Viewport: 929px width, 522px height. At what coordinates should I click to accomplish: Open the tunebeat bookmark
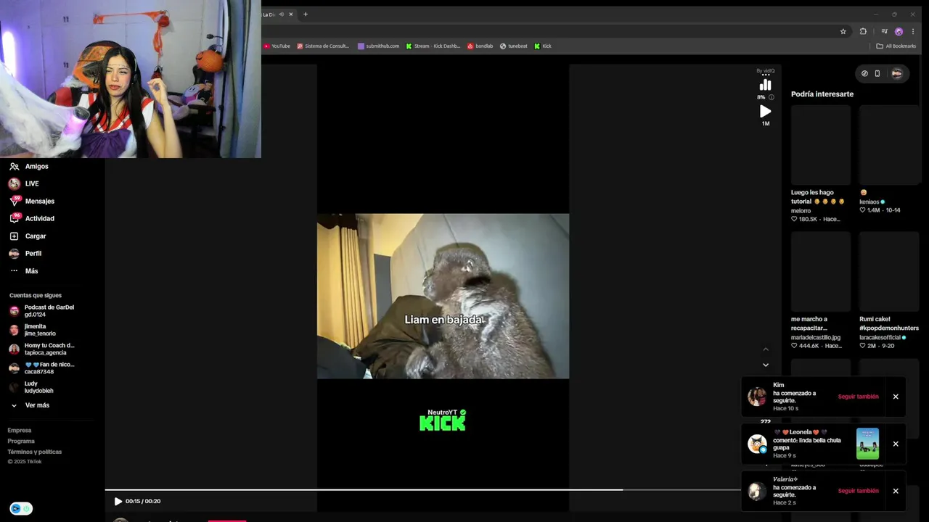[x=514, y=46]
